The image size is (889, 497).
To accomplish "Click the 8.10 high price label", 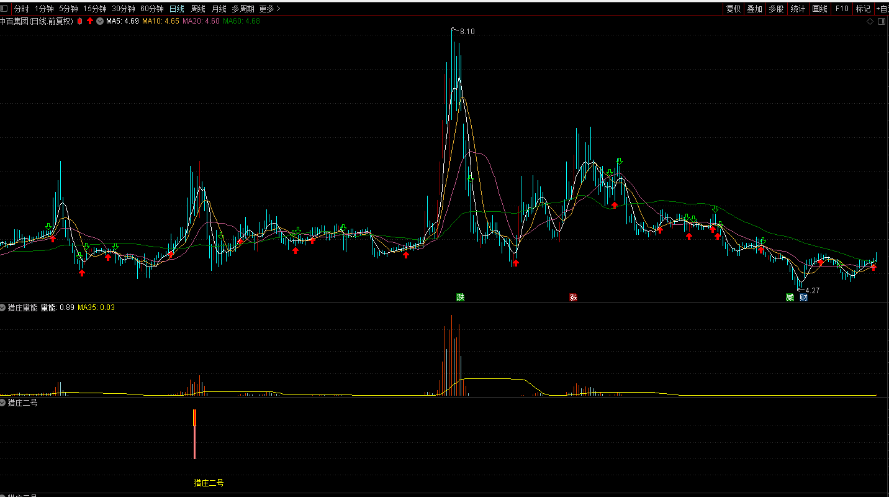I will pyautogui.click(x=467, y=32).
